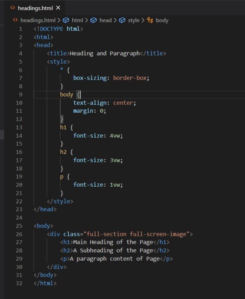Click the box-sizing property on line 7
The image size is (245, 299).
point(91,78)
